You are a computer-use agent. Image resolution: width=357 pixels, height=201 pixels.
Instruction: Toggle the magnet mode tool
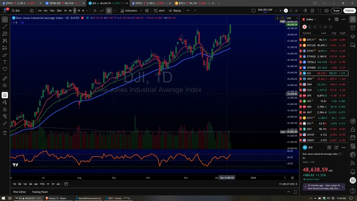(5, 95)
